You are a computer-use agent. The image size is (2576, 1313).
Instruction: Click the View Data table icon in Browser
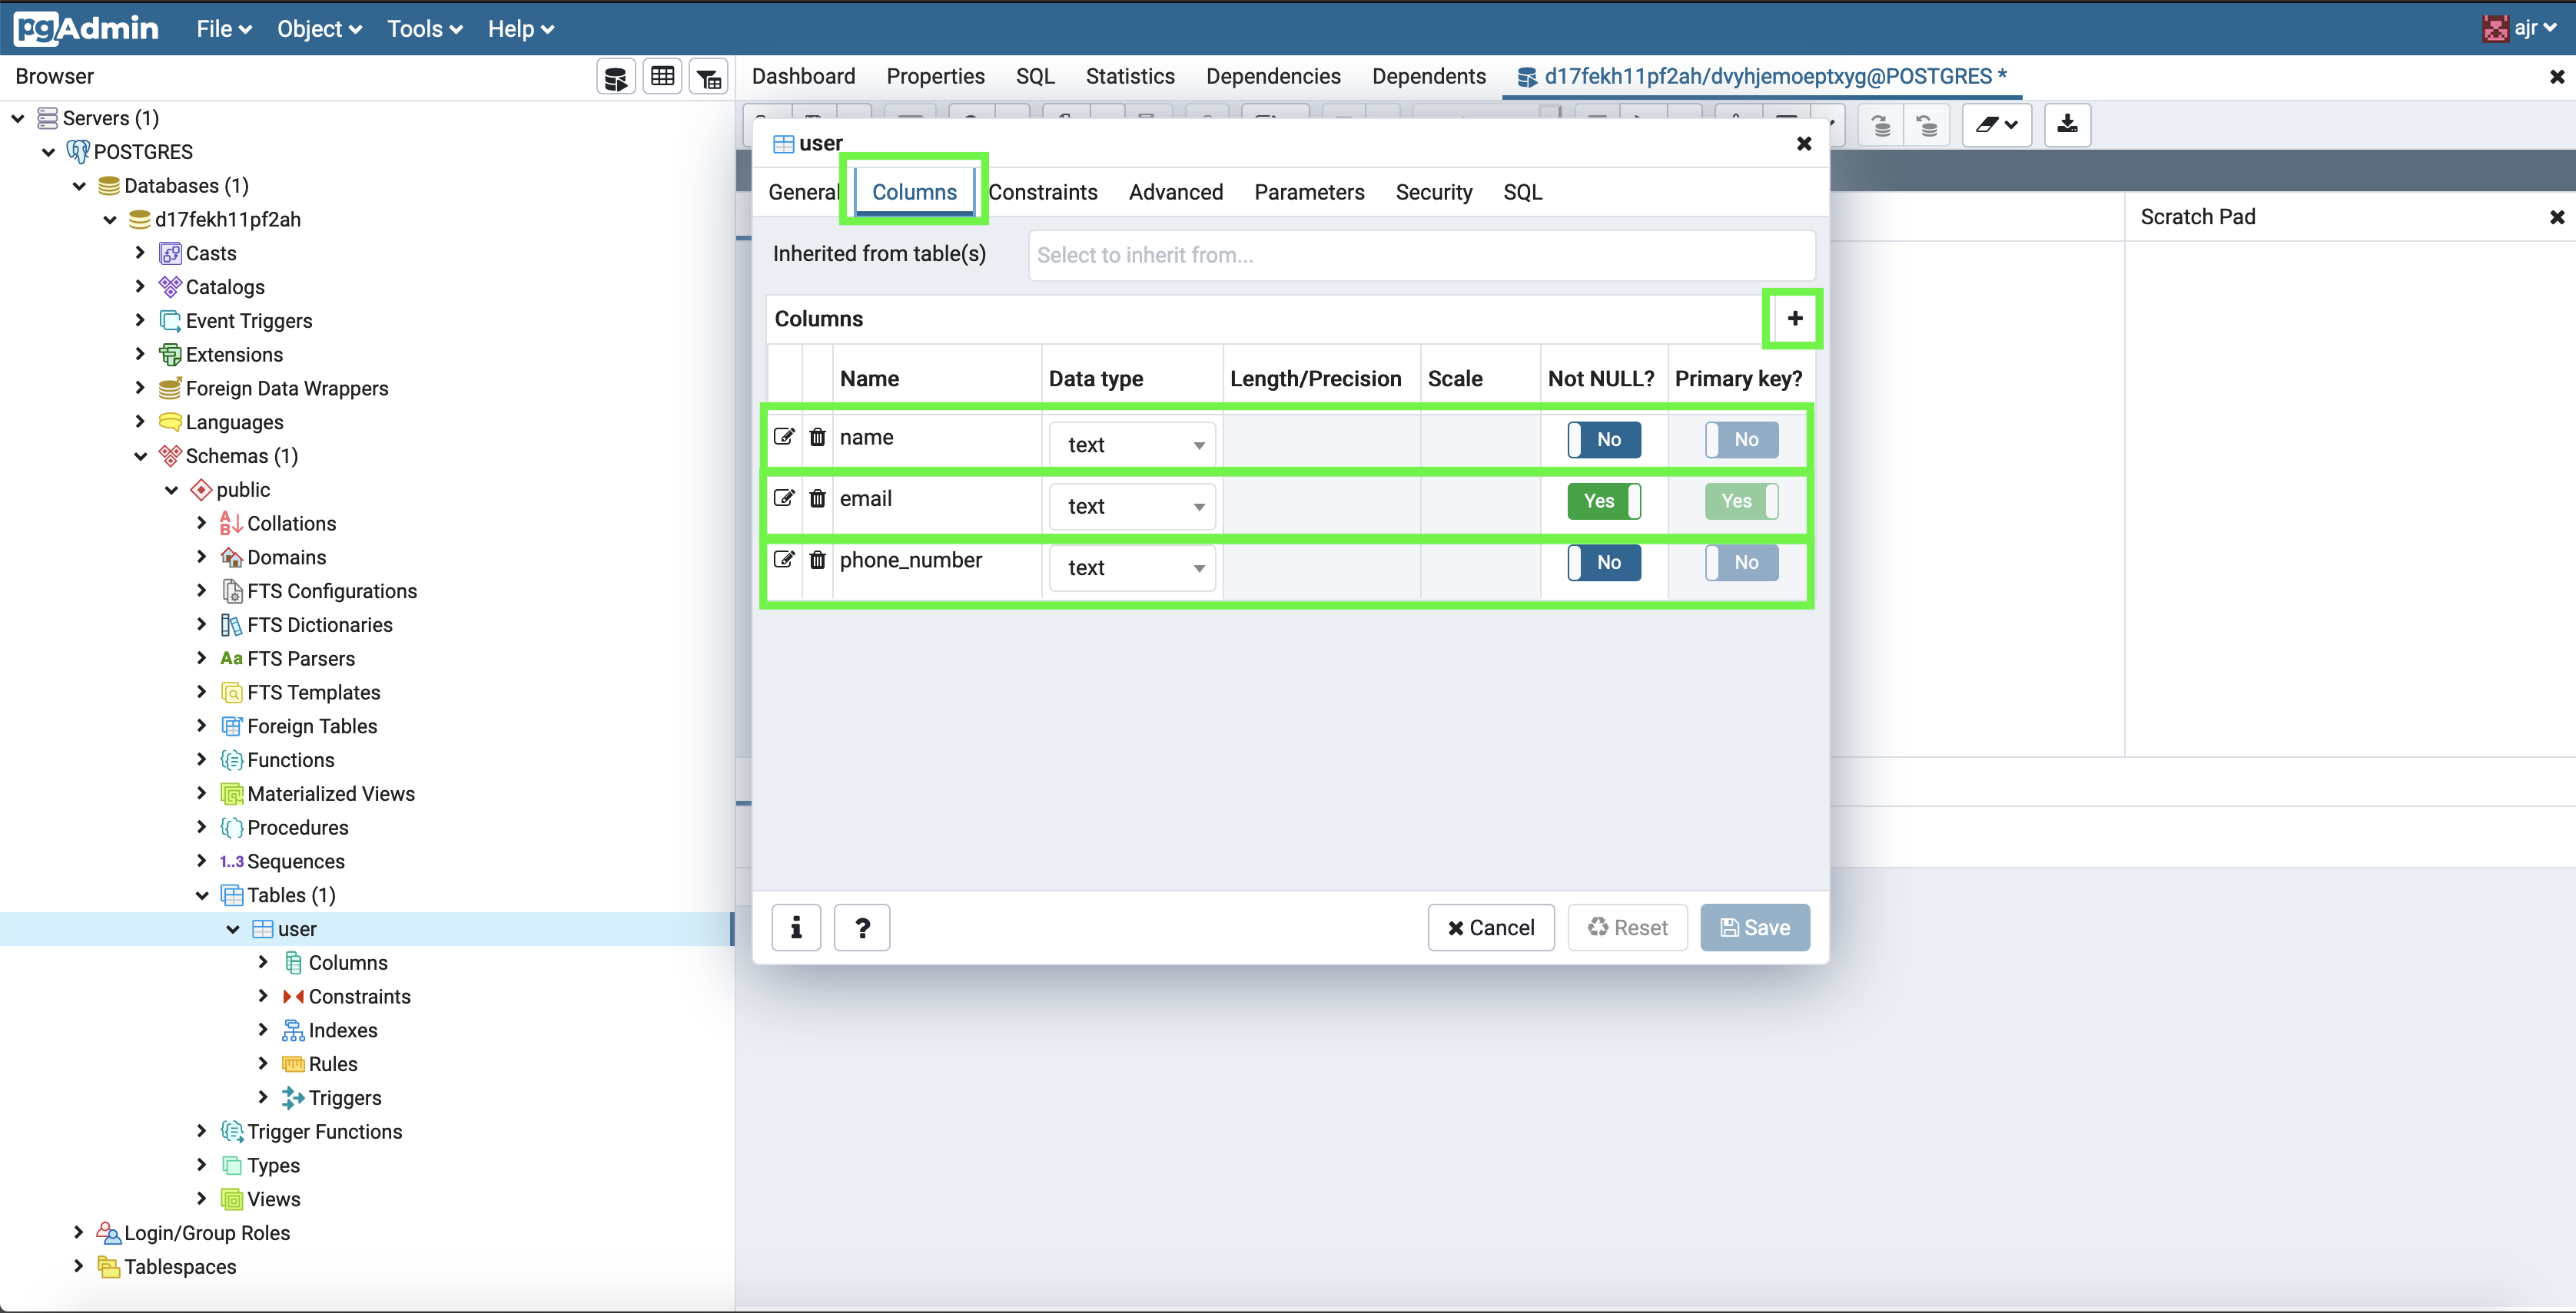pyautogui.click(x=662, y=77)
